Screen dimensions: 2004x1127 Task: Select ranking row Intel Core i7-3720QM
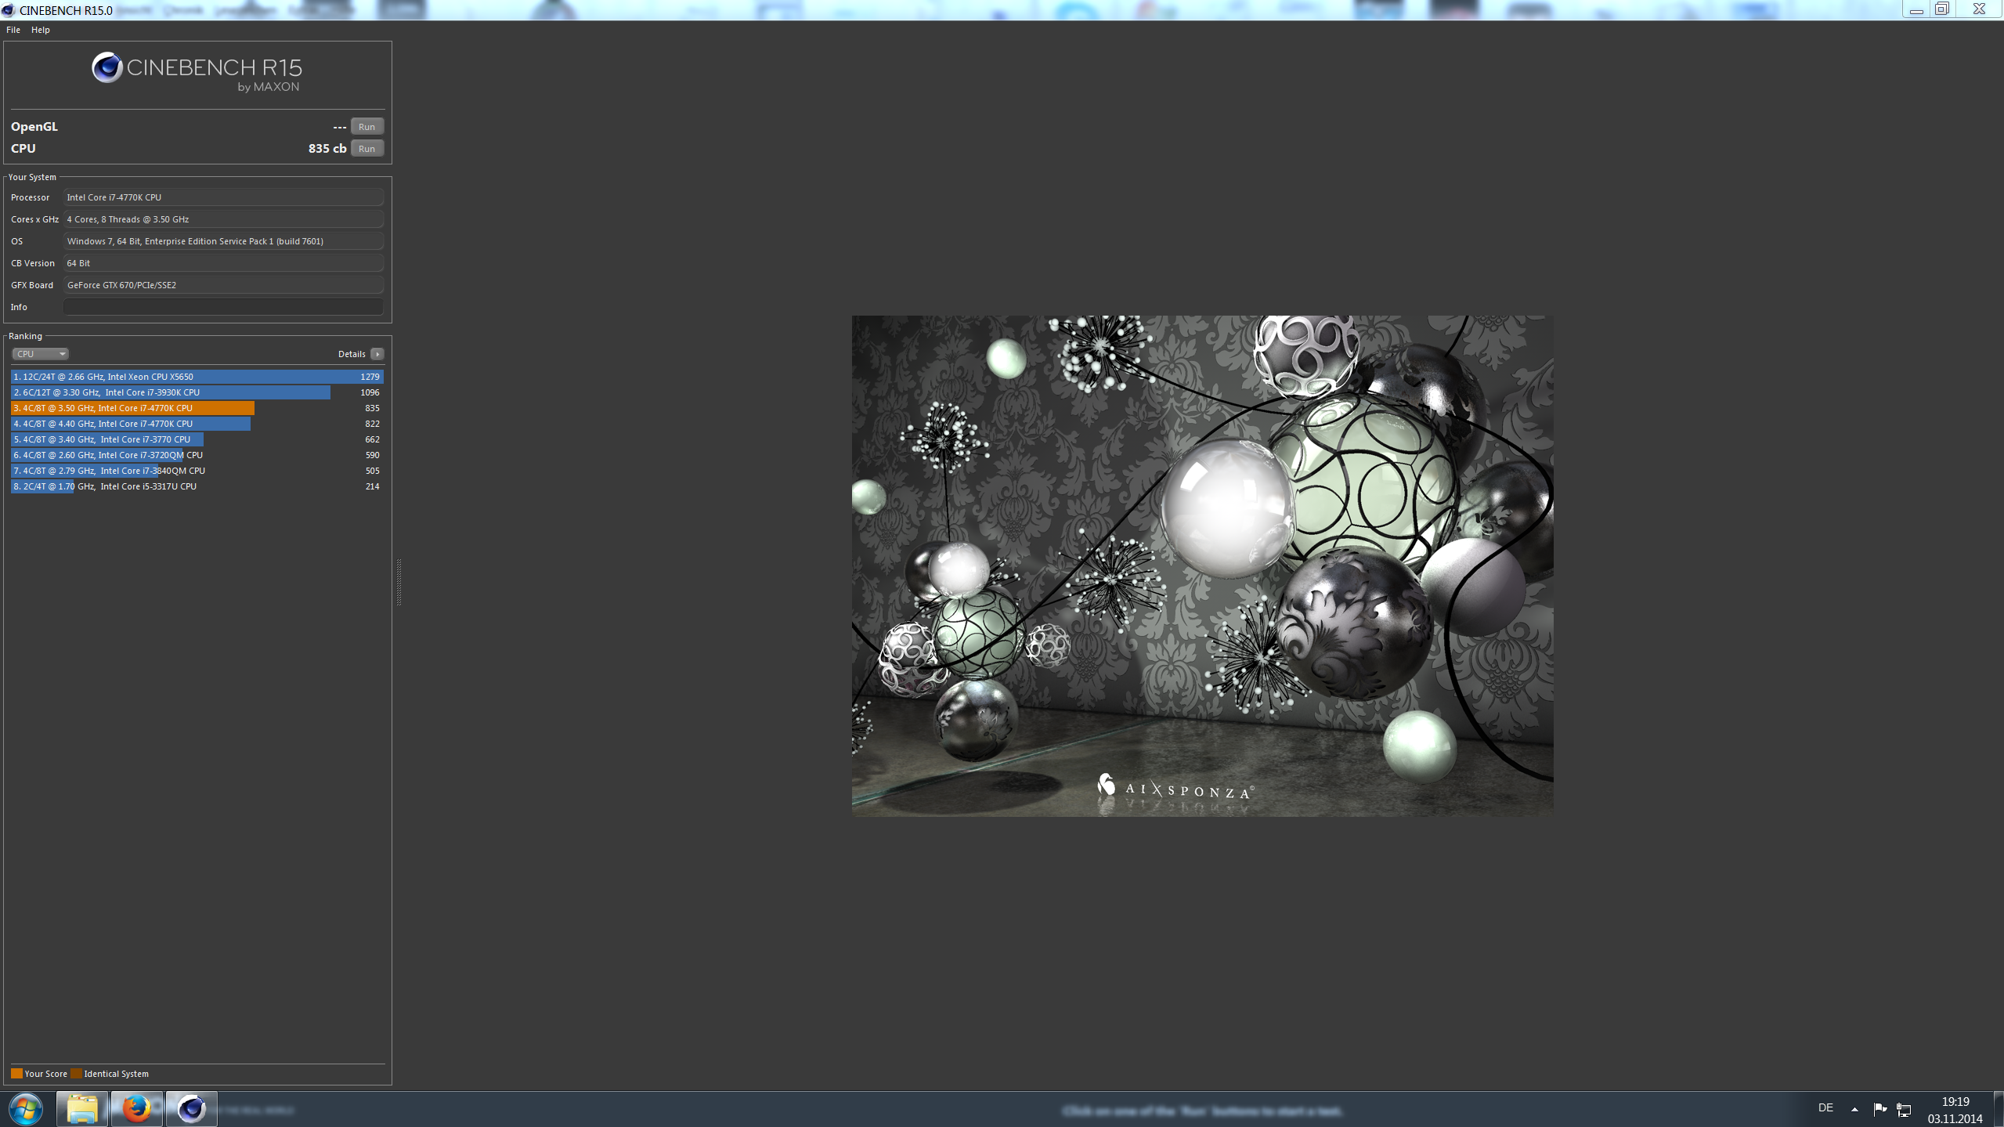click(197, 455)
